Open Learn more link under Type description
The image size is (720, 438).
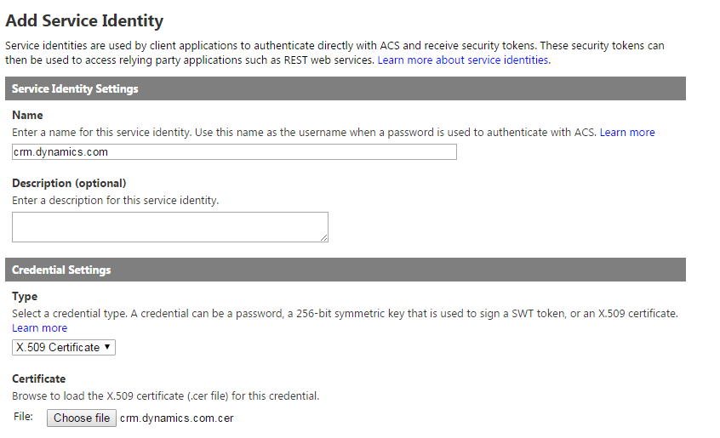pos(39,328)
